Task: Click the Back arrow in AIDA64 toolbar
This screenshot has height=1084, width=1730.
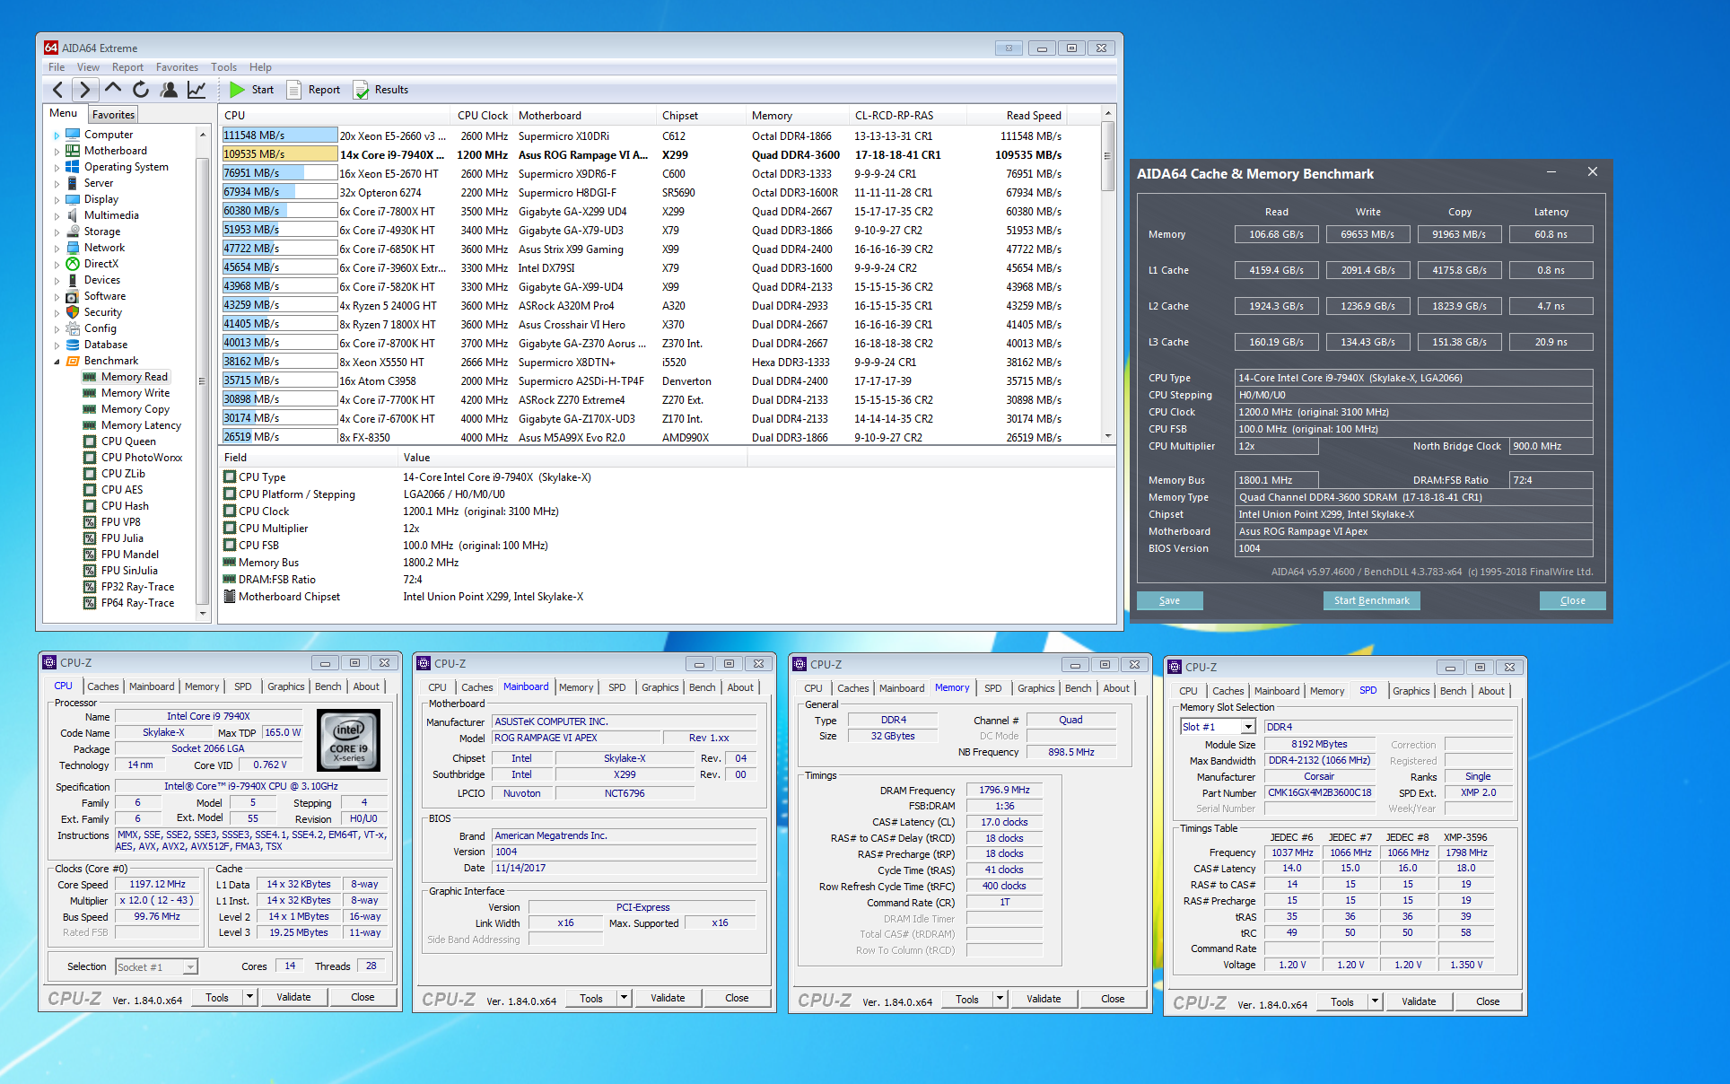Action: click(x=57, y=90)
